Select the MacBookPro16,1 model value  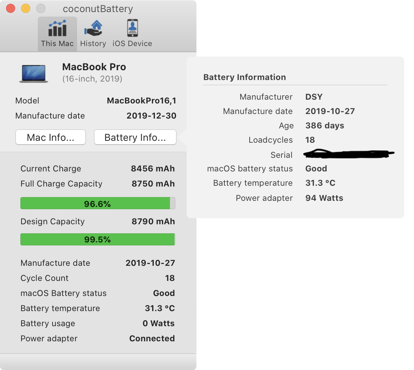coord(142,100)
